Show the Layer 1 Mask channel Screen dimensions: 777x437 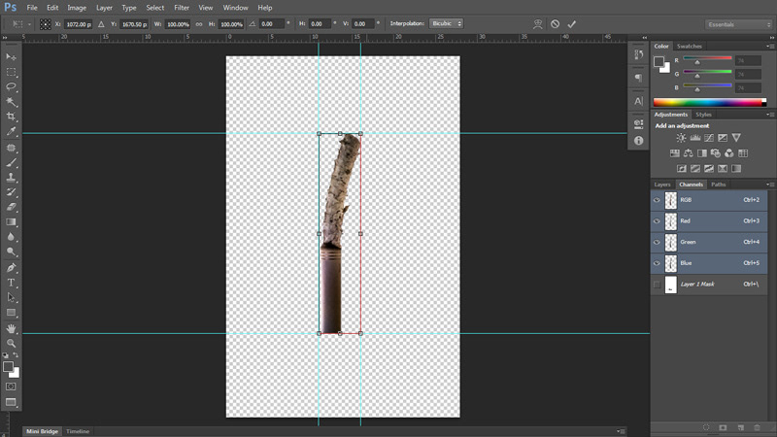(658, 285)
